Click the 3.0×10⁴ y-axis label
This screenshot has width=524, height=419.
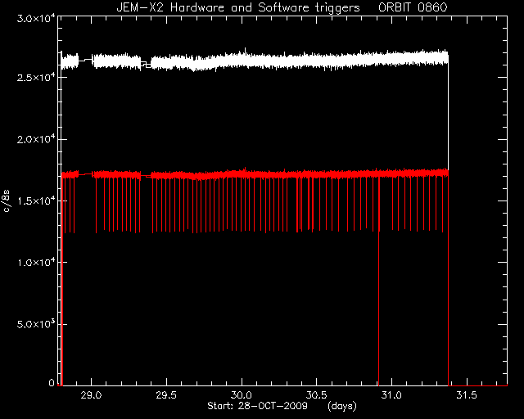pyautogui.click(x=36, y=18)
